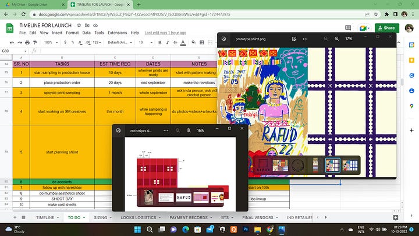Open more options in prototype shirt1 viewer
The width and height of the screenshot is (419, 236).
(305, 39)
